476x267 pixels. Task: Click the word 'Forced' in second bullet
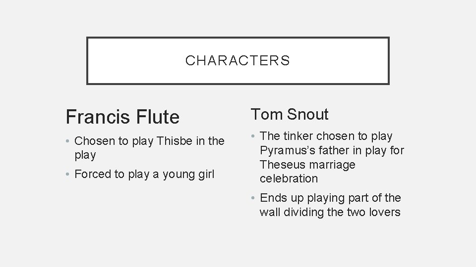[x=93, y=174]
